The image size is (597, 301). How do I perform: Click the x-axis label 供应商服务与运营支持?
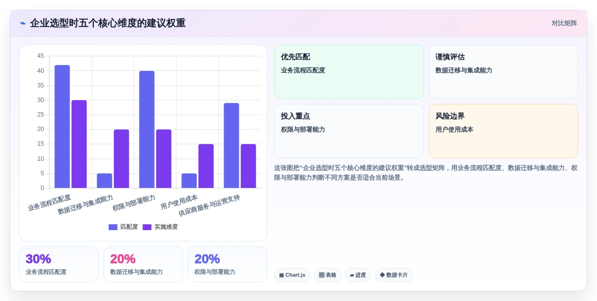210,205
